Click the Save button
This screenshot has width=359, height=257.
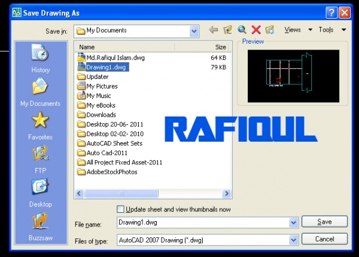click(x=324, y=222)
